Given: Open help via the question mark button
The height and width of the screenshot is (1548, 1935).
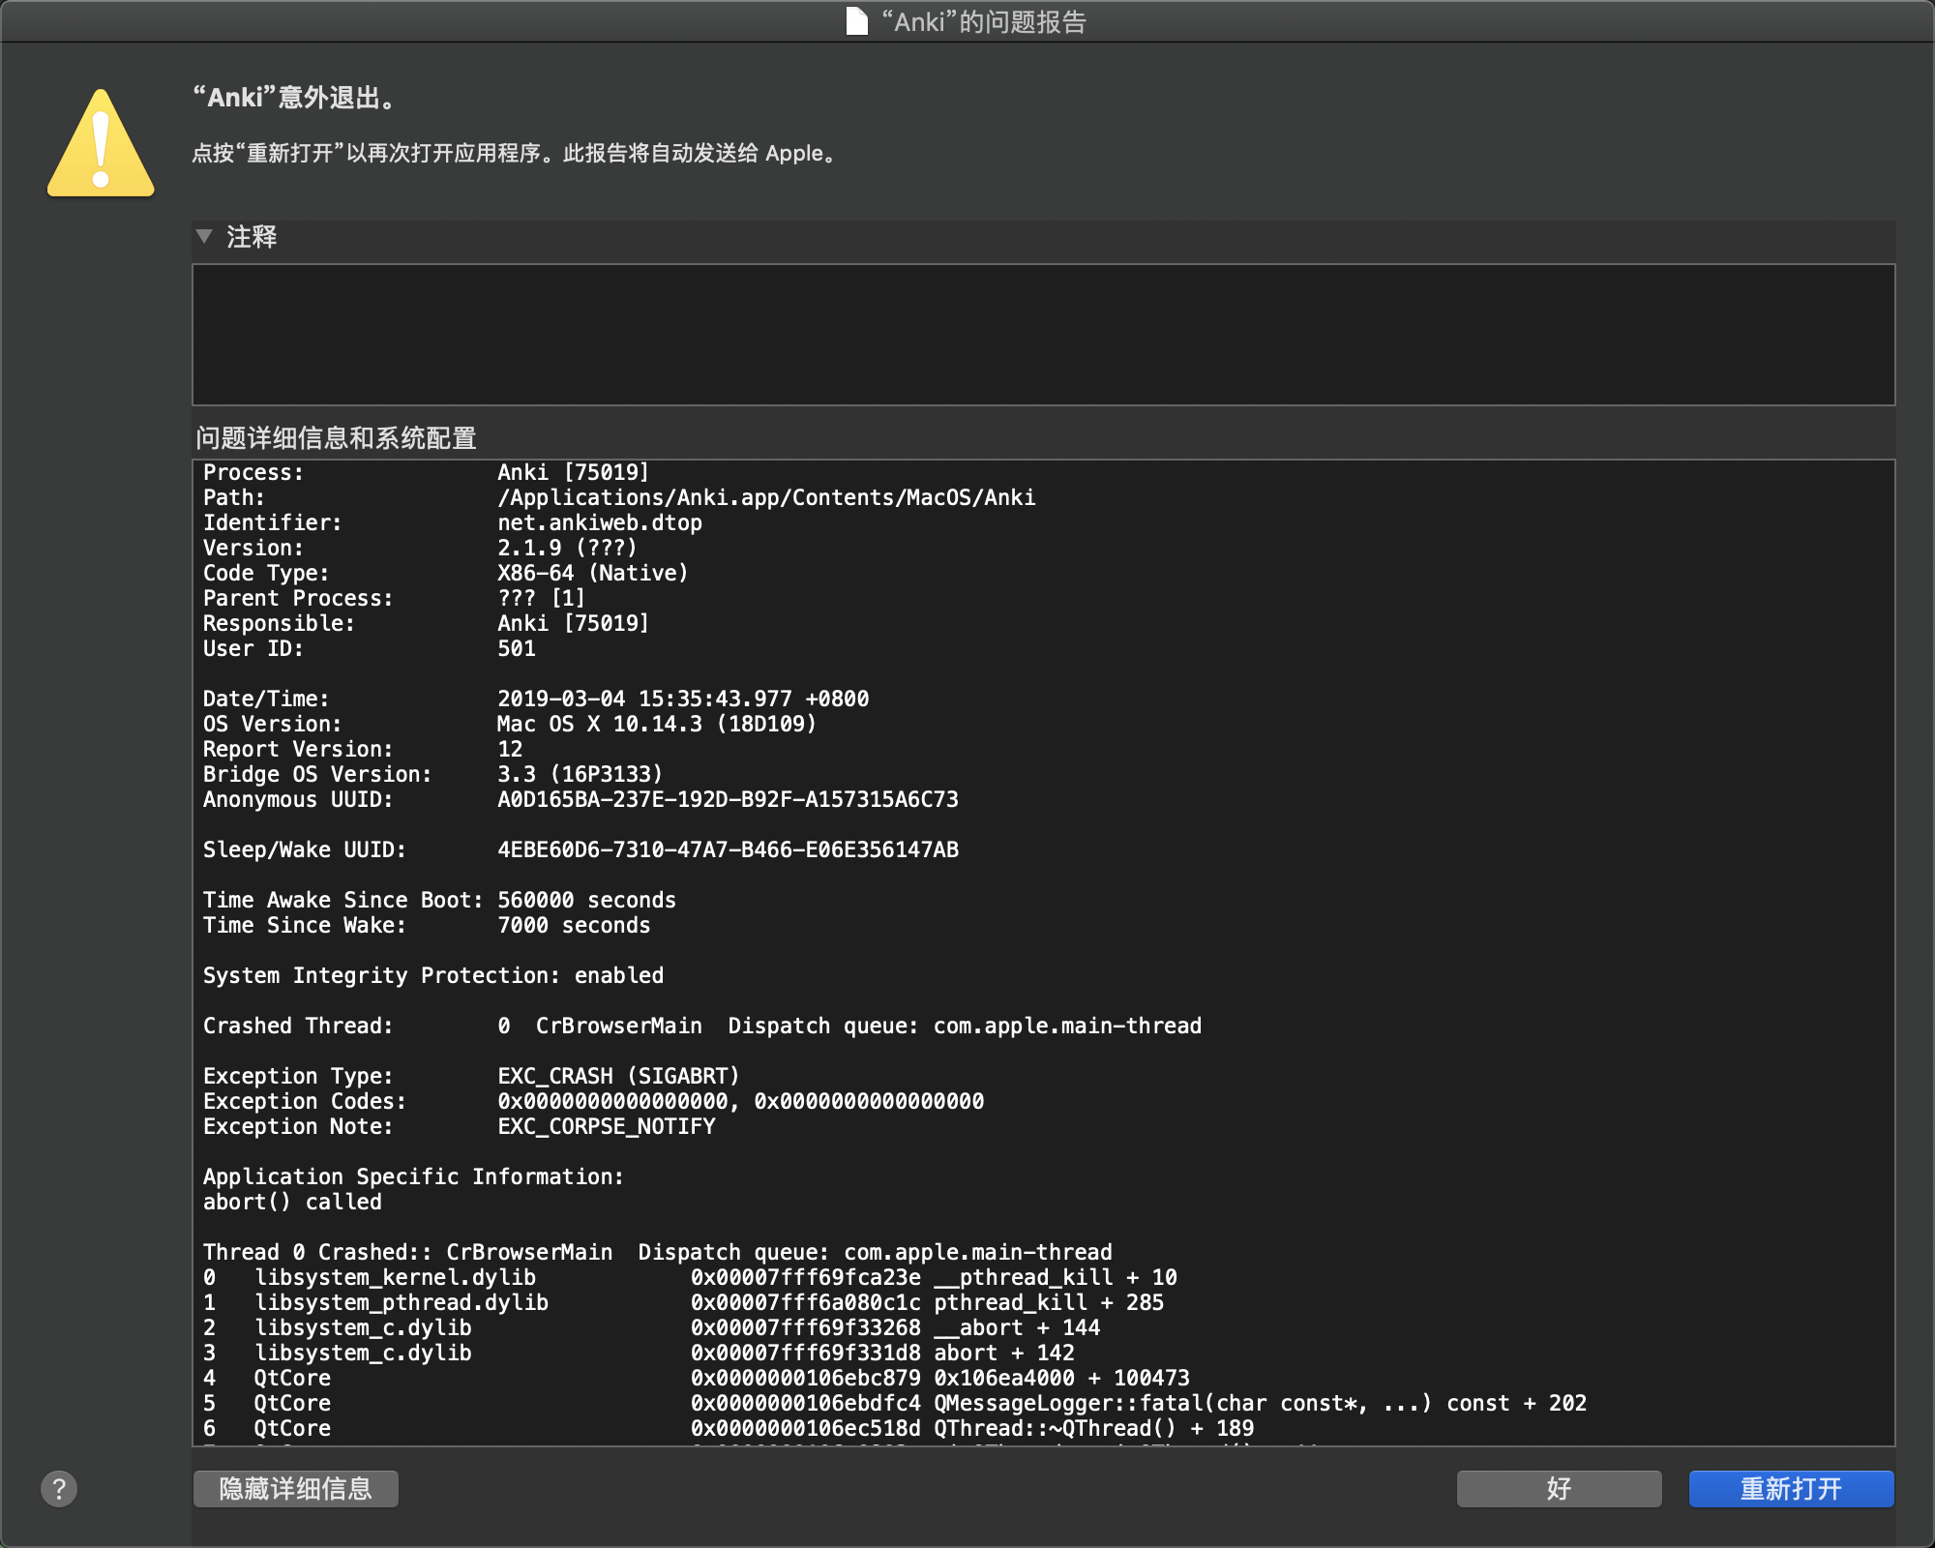Looking at the screenshot, I should pyautogui.click(x=60, y=1489).
